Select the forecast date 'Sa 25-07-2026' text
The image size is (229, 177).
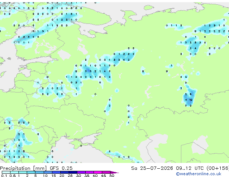(152, 168)
